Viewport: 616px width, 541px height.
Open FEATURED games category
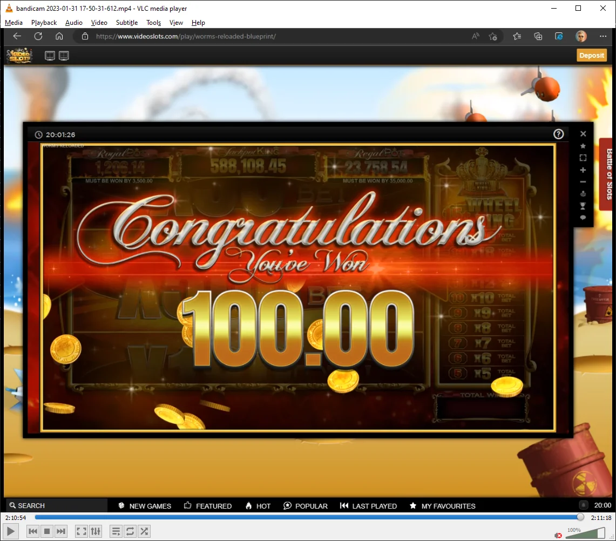click(208, 506)
